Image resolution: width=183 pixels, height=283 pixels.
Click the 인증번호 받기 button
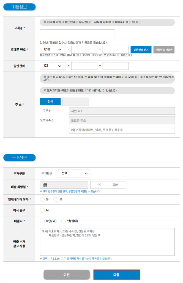point(141,50)
